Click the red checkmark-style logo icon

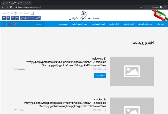[x=16, y=24]
